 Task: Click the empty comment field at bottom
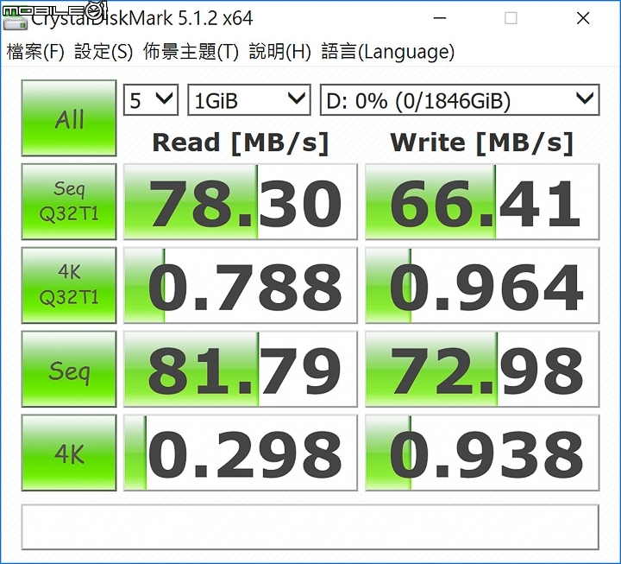[x=310, y=527]
